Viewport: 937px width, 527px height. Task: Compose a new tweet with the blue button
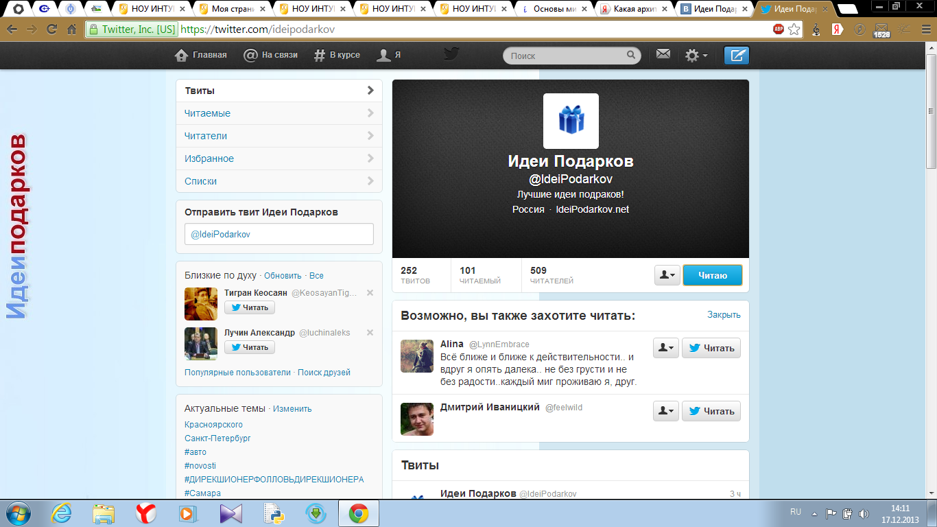737,56
